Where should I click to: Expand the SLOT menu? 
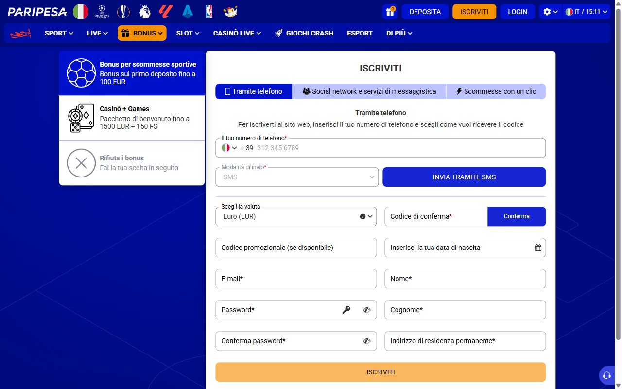[x=188, y=33]
